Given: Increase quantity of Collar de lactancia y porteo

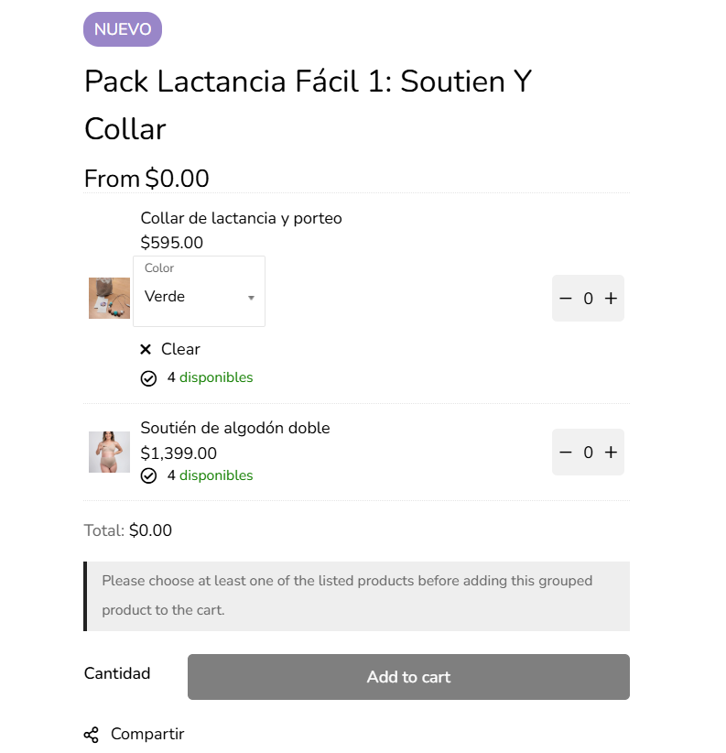Looking at the screenshot, I should click(x=612, y=299).
